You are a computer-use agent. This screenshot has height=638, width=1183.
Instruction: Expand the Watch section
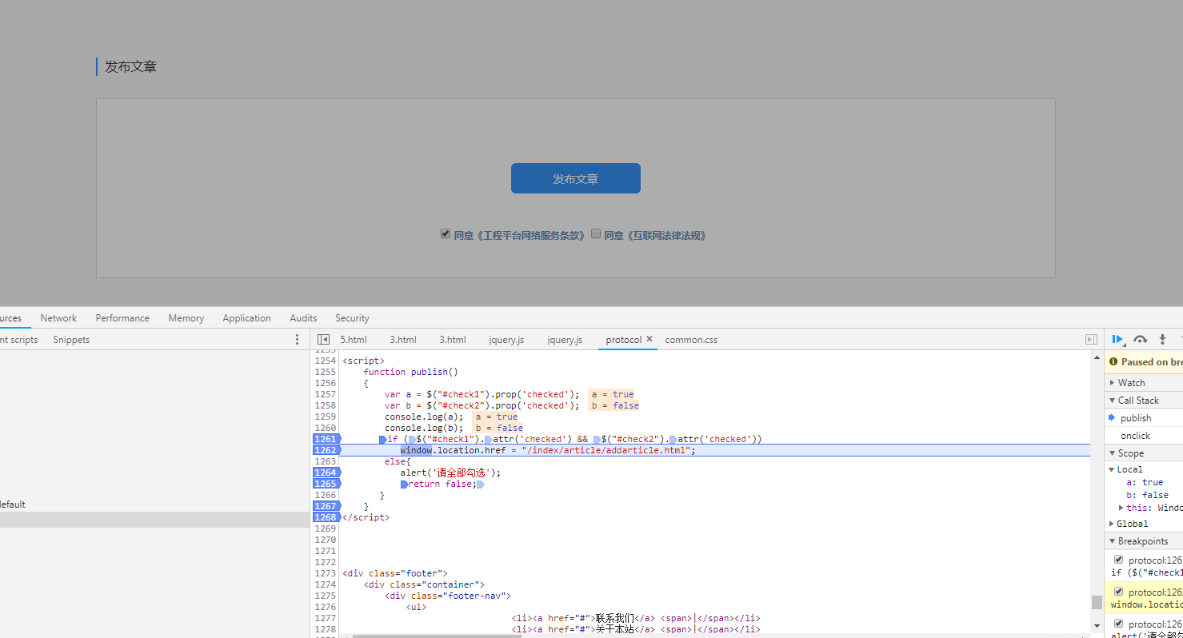point(1113,383)
